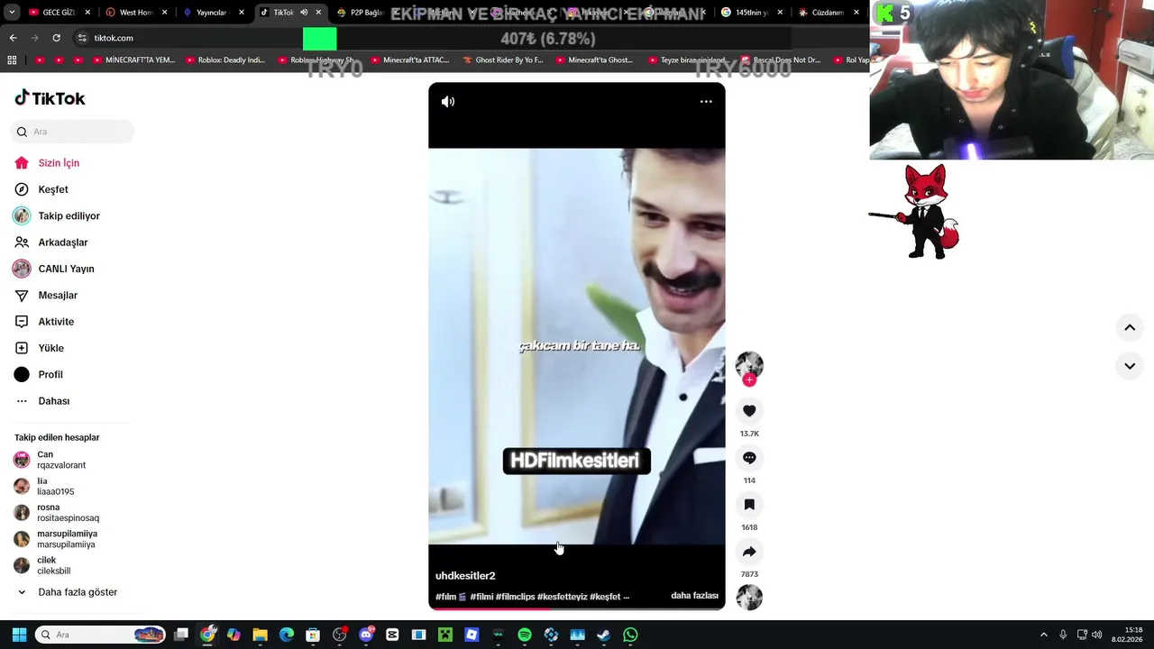Image resolution: width=1154 pixels, height=649 pixels.
Task: Go to next video with down chevron
Action: coord(1130,366)
